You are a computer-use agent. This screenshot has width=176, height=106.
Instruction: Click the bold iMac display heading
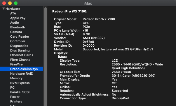click(62, 57)
